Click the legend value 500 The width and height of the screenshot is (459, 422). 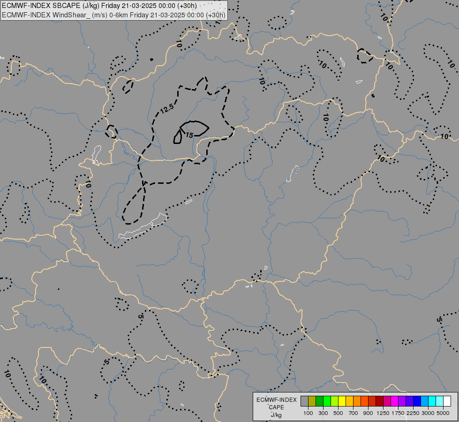tap(338, 413)
